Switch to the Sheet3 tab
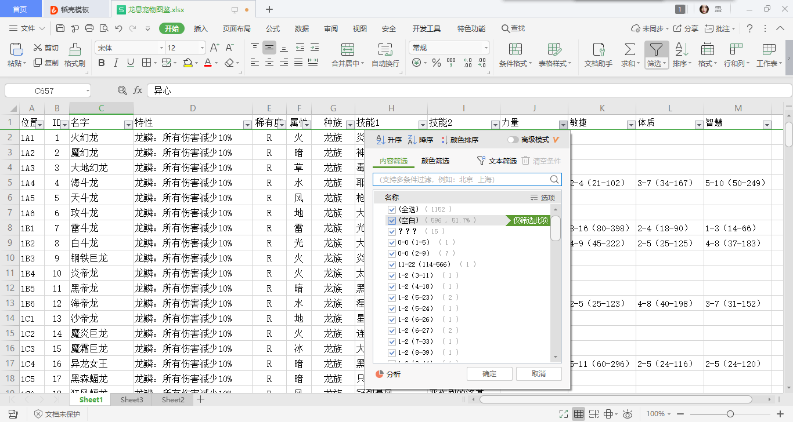The height and width of the screenshot is (422, 793). pos(132,399)
